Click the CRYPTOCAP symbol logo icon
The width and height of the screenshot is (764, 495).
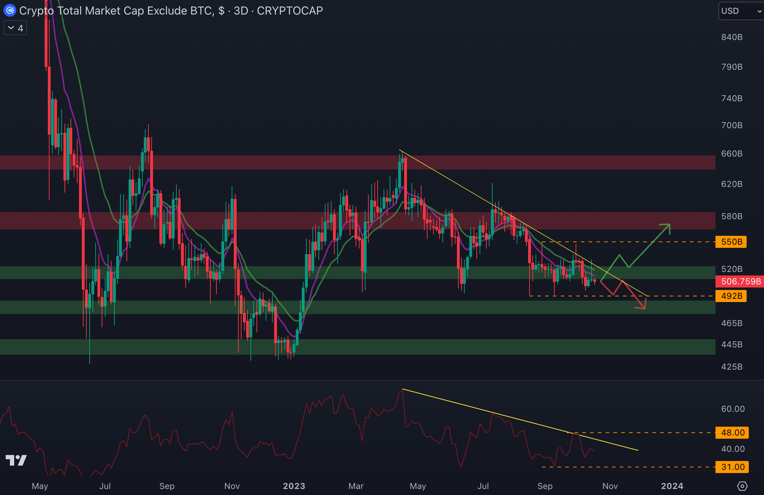(10, 11)
